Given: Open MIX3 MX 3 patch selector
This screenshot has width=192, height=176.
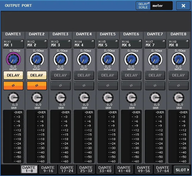Looking at the screenshot, I should coord(61,44).
